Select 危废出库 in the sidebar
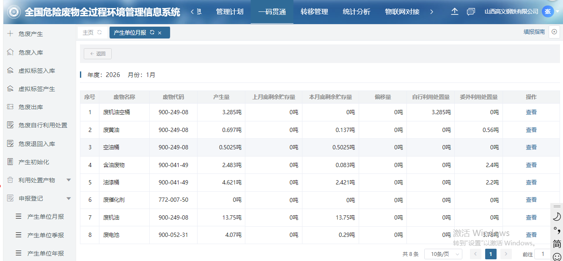Viewport: 563px width, 261px height. tap(30, 107)
